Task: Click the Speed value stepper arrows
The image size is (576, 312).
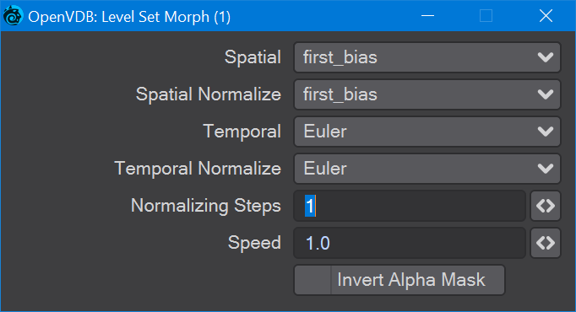Action: pyautogui.click(x=546, y=243)
